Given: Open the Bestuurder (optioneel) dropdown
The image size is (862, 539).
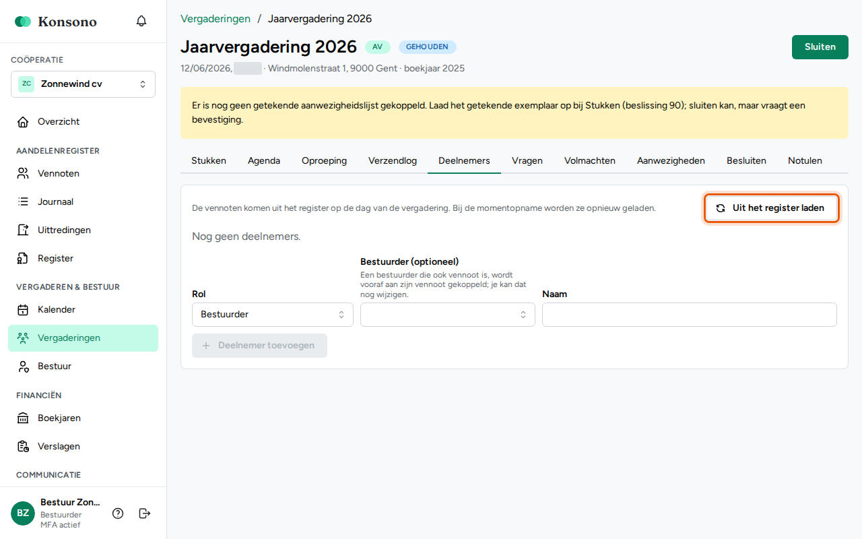Looking at the screenshot, I should click(x=448, y=315).
